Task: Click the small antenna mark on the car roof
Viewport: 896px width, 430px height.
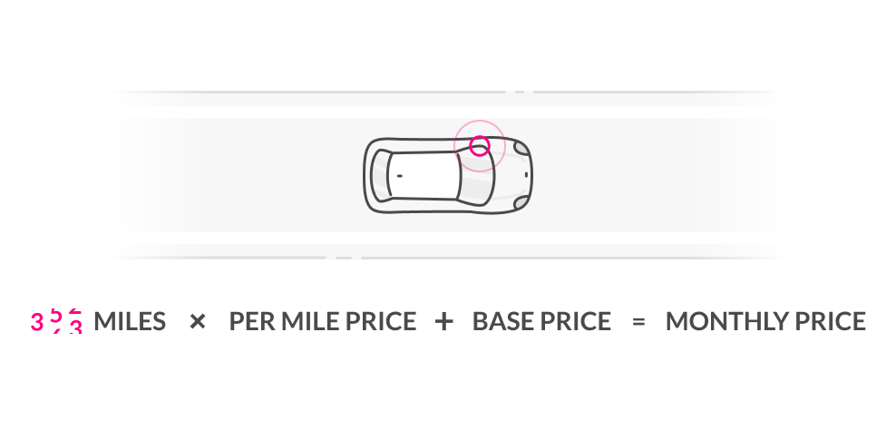Action: 399,176
